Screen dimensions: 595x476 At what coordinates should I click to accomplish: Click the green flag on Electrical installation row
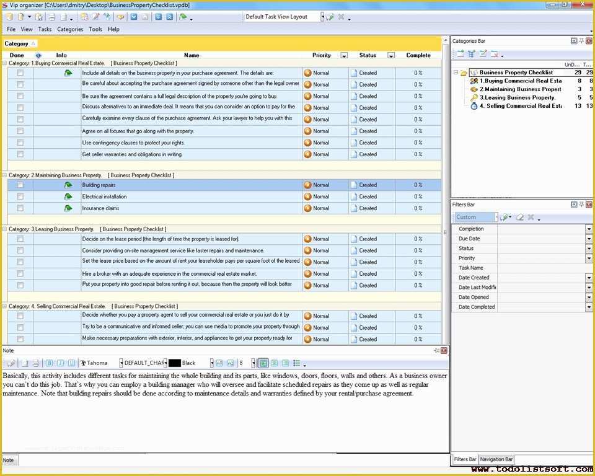[68, 196]
